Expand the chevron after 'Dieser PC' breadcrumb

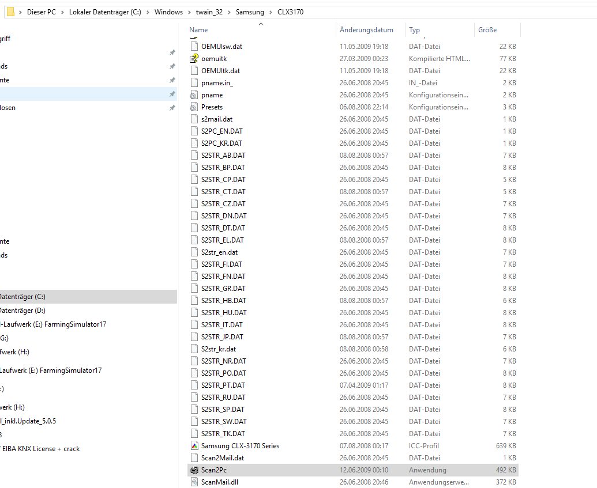[x=62, y=12]
